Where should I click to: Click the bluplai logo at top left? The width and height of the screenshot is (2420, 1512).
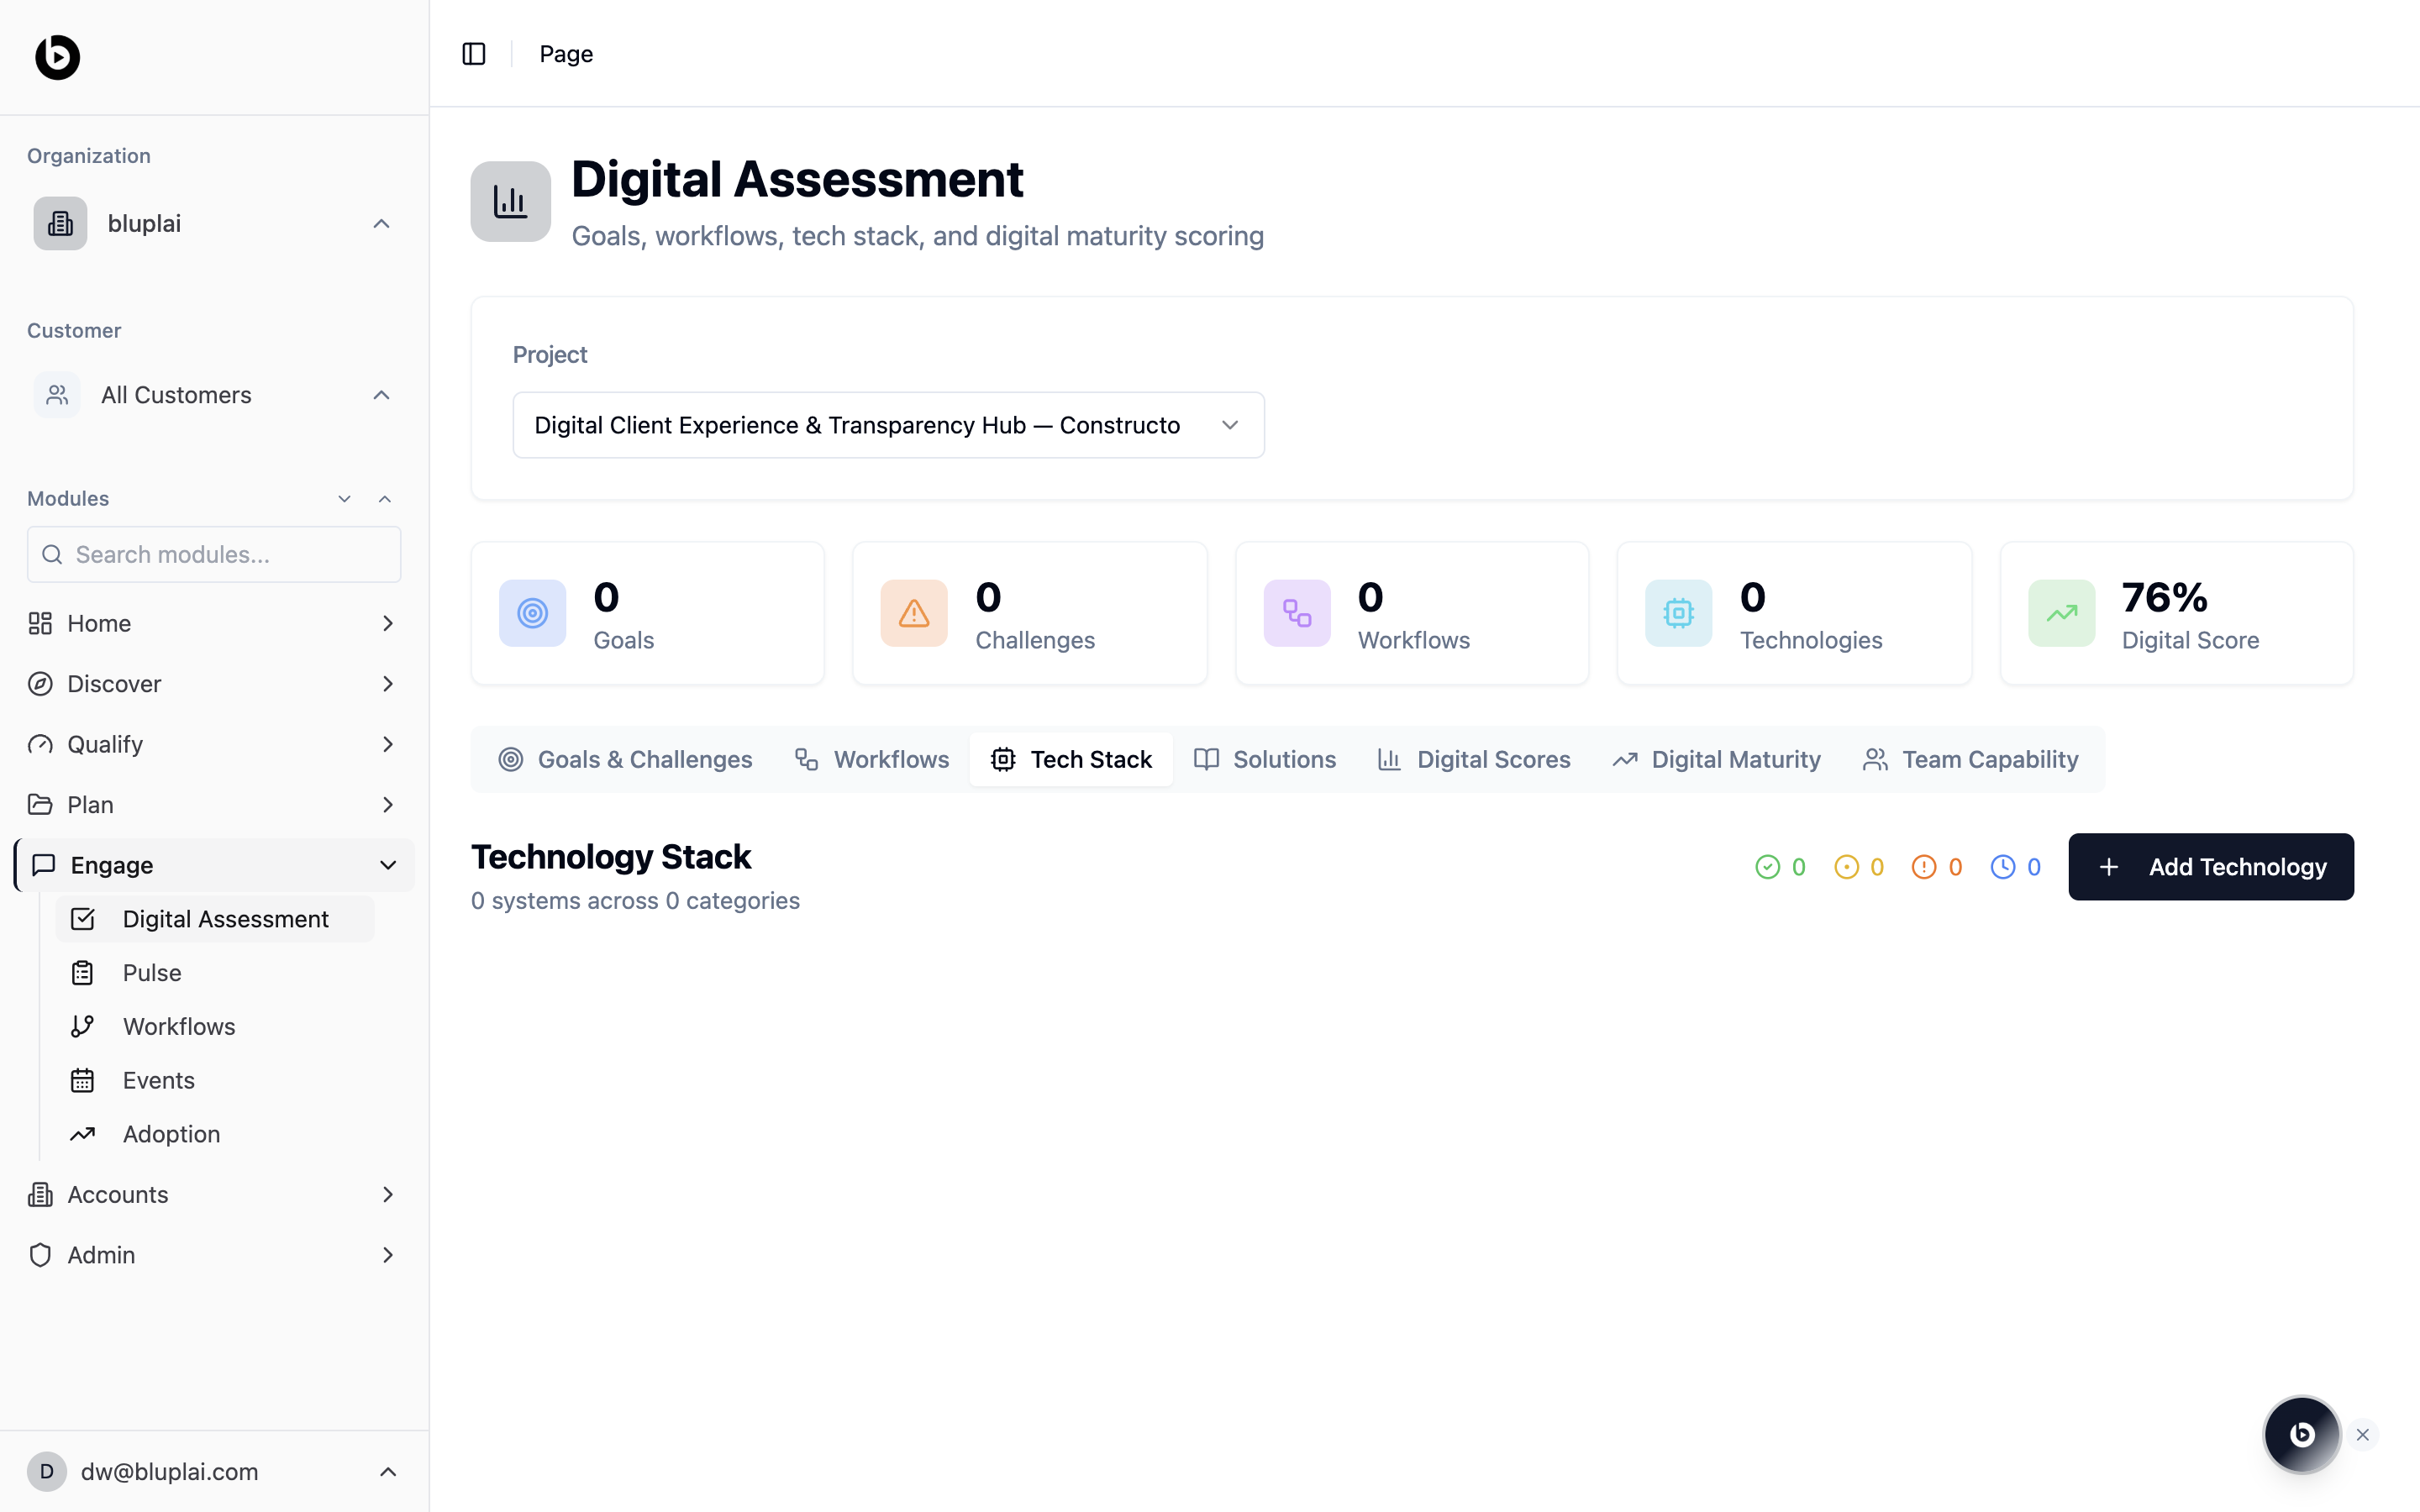click(x=58, y=57)
